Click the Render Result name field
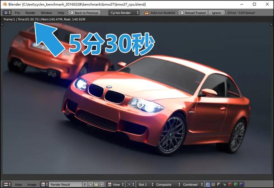The height and width of the screenshot is (188, 274). tap(65, 184)
